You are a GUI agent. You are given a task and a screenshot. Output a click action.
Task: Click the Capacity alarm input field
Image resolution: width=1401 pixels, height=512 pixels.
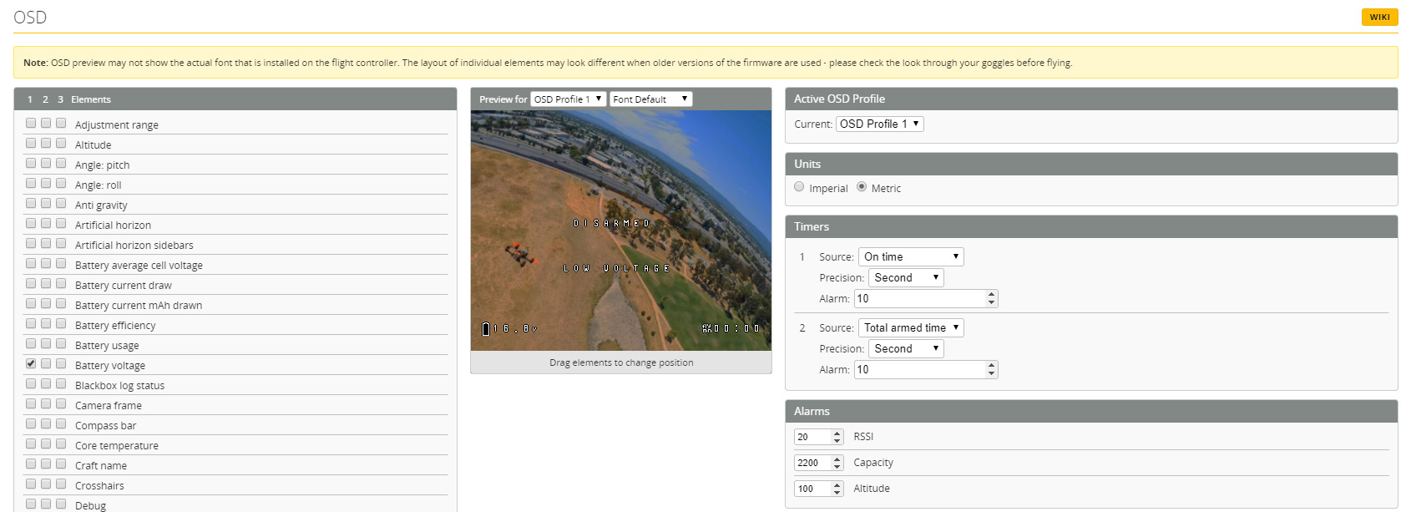coord(812,463)
